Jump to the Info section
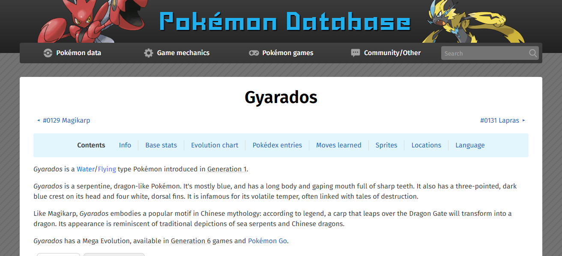This screenshot has height=256, width=562. coord(125,145)
